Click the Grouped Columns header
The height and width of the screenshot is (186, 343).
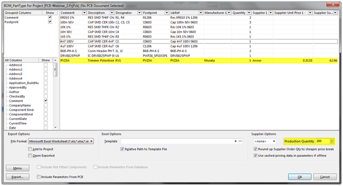[x=23, y=13]
